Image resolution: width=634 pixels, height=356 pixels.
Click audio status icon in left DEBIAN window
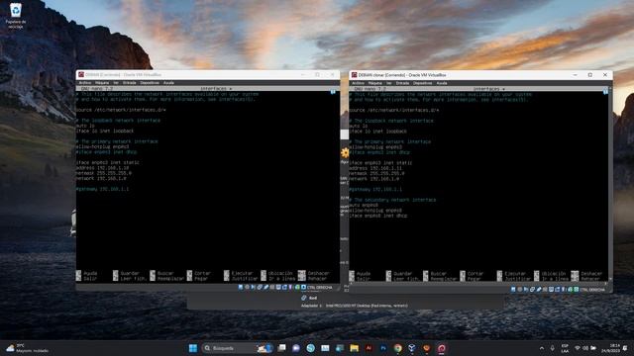(x=254, y=288)
